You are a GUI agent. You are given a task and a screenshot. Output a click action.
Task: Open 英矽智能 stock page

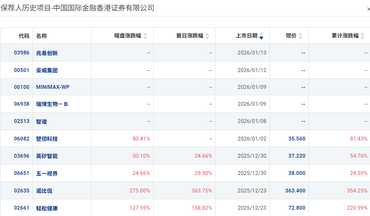click(x=47, y=156)
